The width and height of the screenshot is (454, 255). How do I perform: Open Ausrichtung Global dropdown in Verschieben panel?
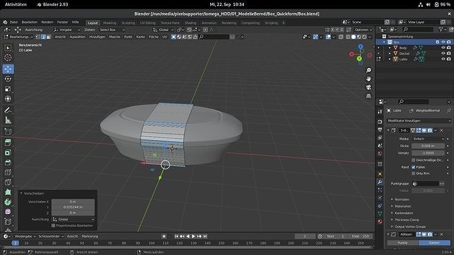(x=74, y=219)
